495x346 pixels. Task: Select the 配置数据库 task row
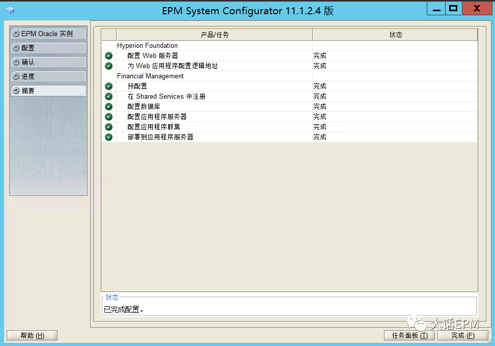point(289,107)
